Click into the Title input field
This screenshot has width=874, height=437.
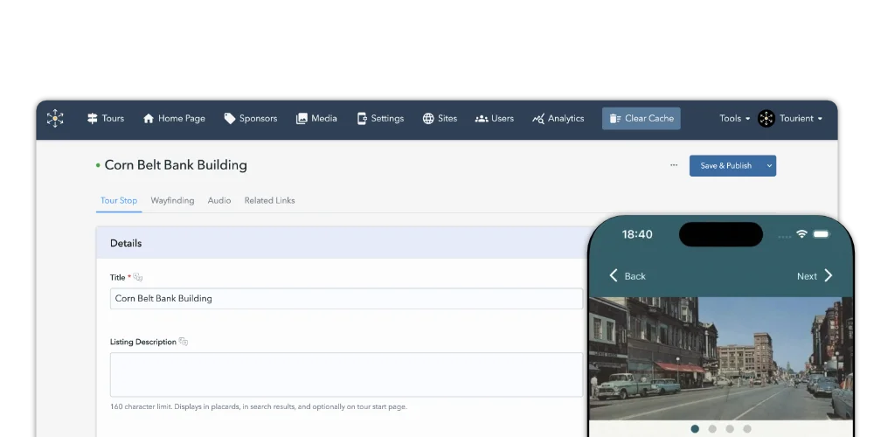point(346,298)
